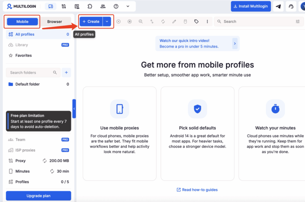305x202 pixels.
Task: Refresh the 30 min minutes icon
Action: pyautogui.click(x=52, y=171)
